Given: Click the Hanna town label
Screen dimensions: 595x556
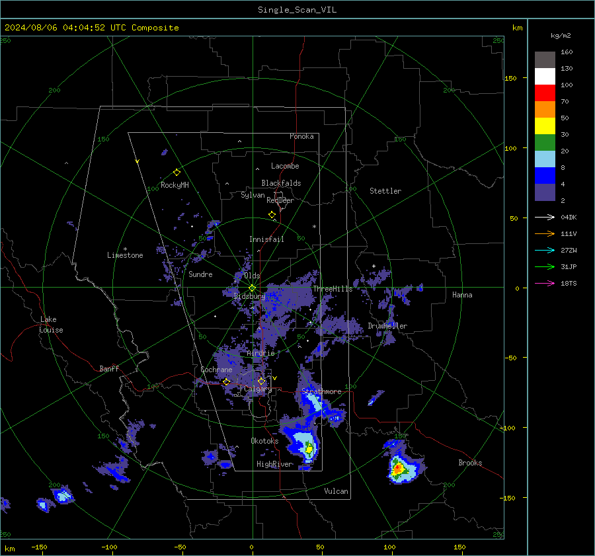Looking at the screenshot, I should pos(462,295).
